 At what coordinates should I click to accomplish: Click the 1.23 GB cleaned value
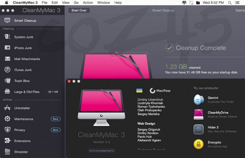tap(176, 67)
